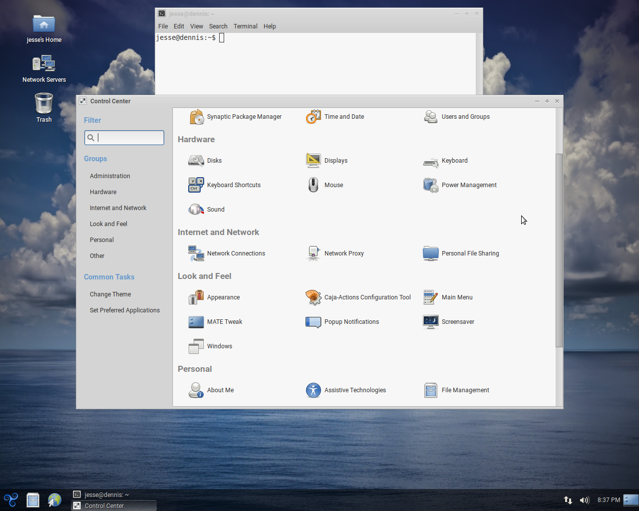Select Look and Feel group link

pyautogui.click(x=108, y=224)
